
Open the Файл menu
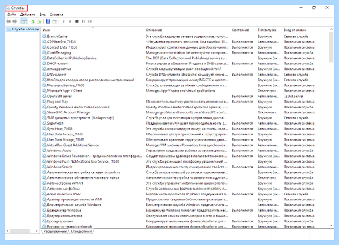tap(12, 14)
